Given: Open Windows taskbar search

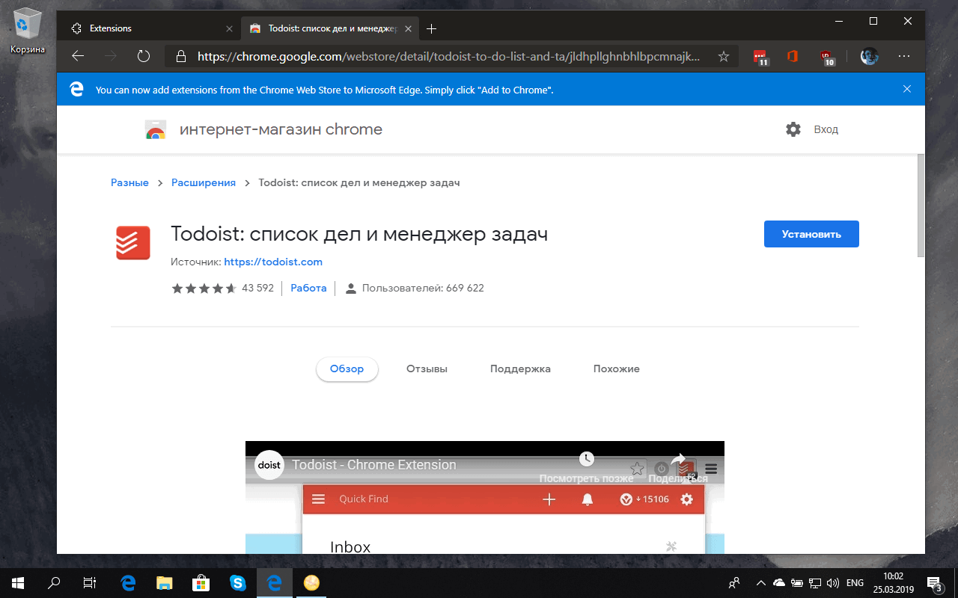Looking at the screenshot, I should [54, 583].
